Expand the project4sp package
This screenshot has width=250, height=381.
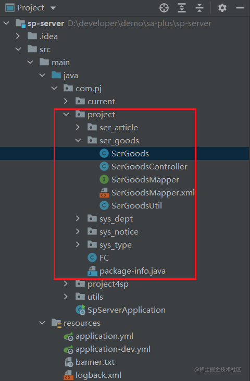coord(66,284)
